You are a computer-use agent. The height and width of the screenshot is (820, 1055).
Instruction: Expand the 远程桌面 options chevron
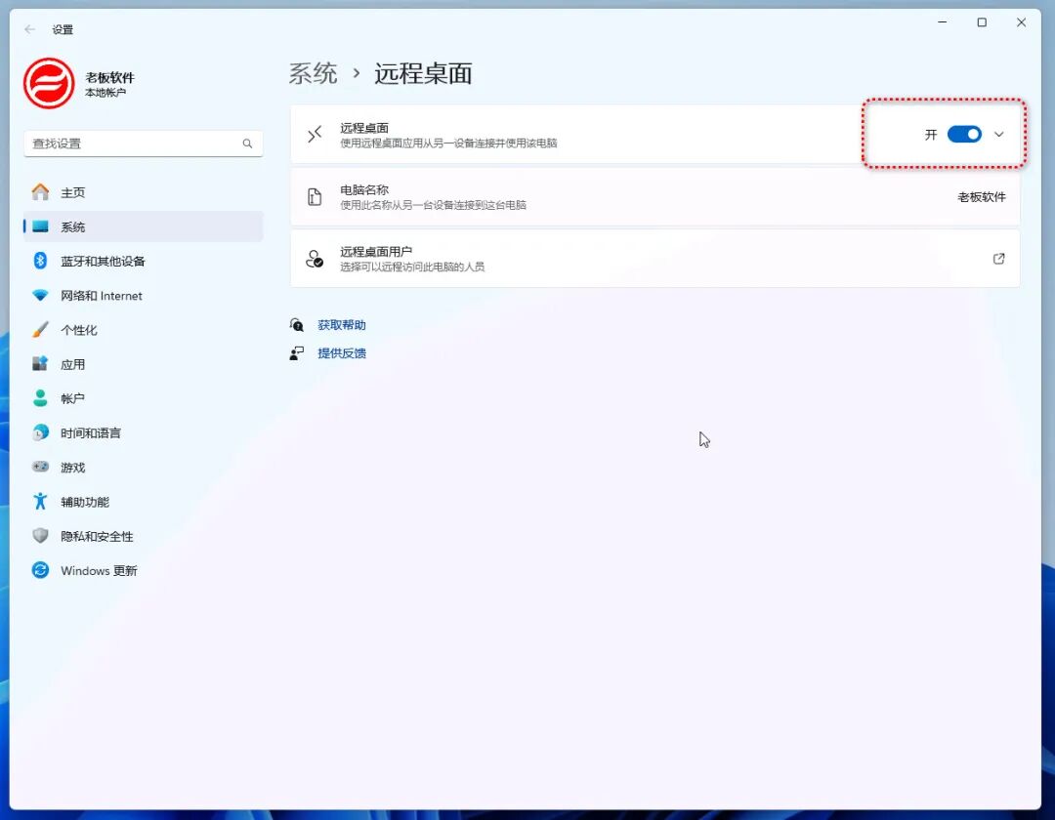tap(997, 135)
